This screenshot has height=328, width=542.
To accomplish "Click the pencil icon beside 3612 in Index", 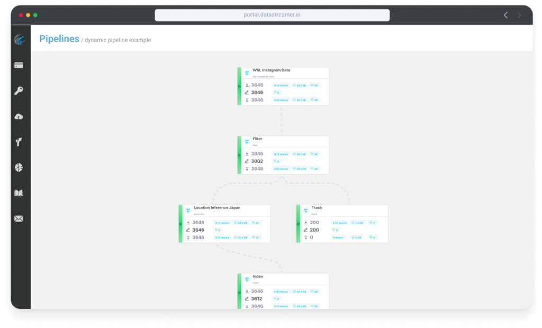I will click(247, 299).
